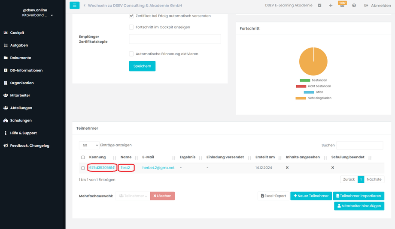Click the Speichern button

coord(143,66)
